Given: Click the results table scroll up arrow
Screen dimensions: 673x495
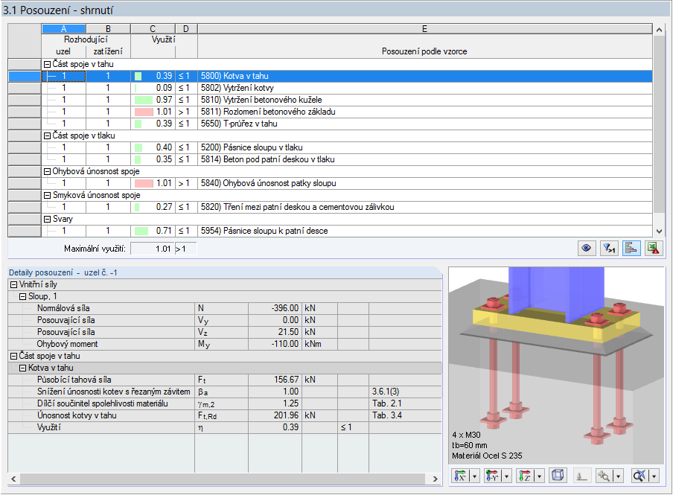Looking at the screenshot, I should coord(660,30).
